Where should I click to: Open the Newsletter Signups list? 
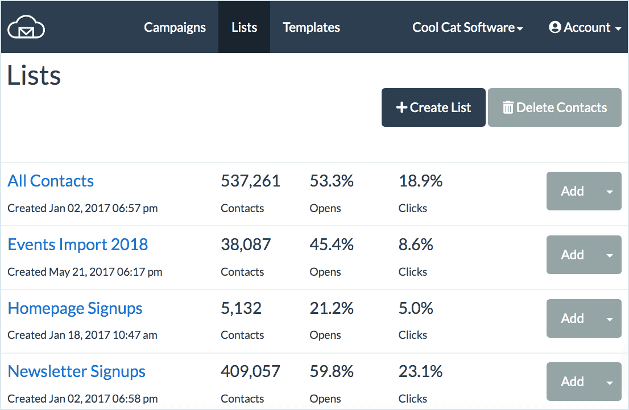tap(77, 371)
